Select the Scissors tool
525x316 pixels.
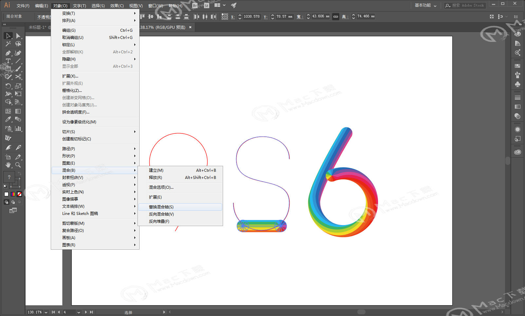point(18,77)
